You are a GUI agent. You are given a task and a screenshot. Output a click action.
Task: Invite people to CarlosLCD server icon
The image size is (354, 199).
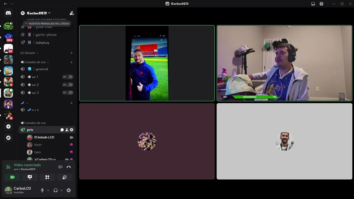tap(72, 13)
